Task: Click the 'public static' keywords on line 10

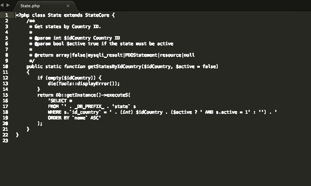Action: point(44,67)
